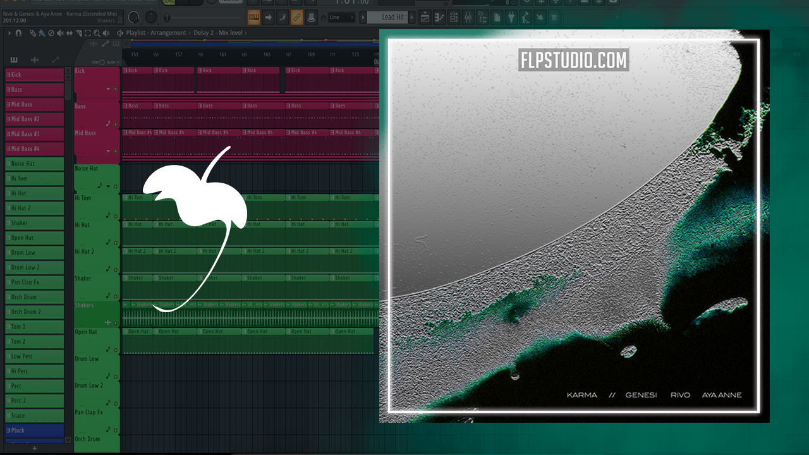Viewport: 809px width, 455px height.
Task: Collapse the Mid Bass track group arrow
Action: 108,151
